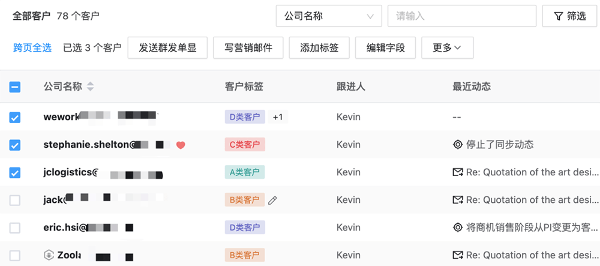Open the 写营销邮件 action
The image size is (600, 266).
click(248, 48)
